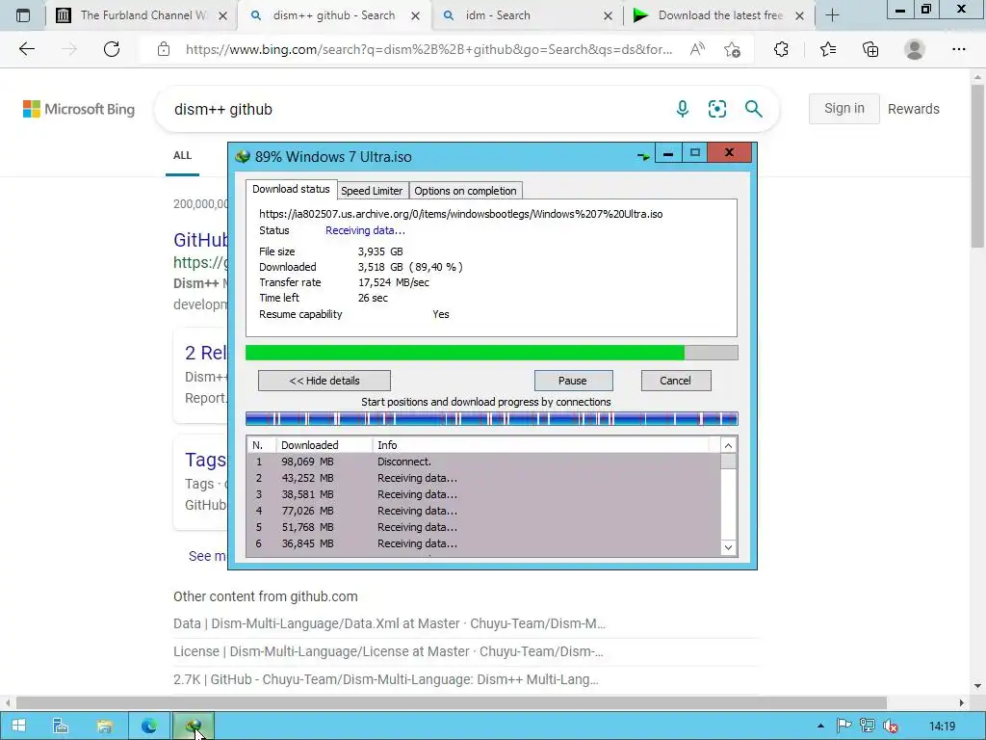Select the ALL results tab in Bing
Screen dimensions: 986x740
[x=182, y=155]
